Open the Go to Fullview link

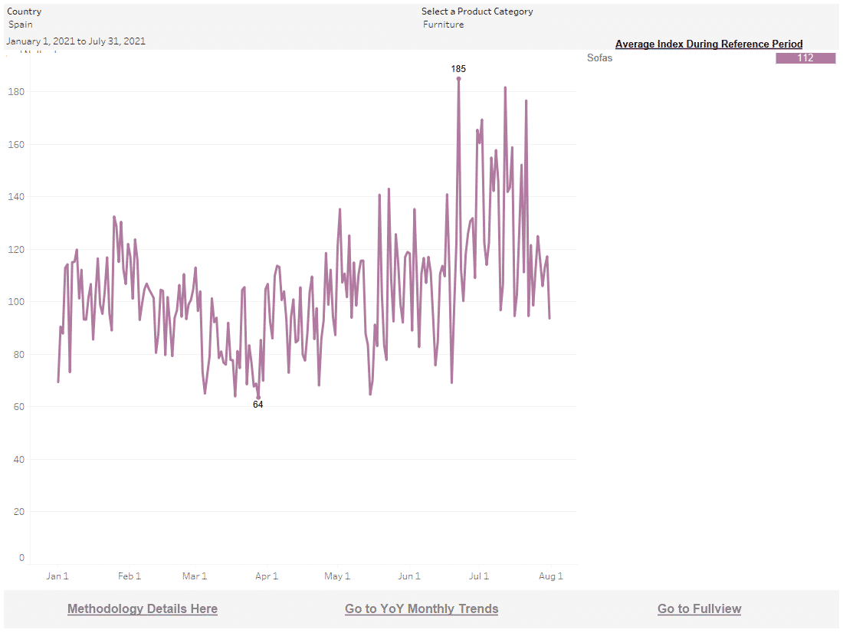click(699, 608)
